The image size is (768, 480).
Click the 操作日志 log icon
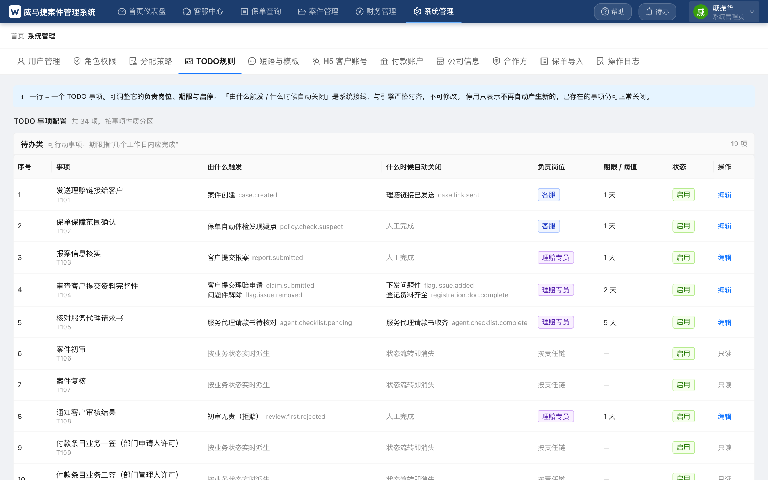click(x=600, y=61)
